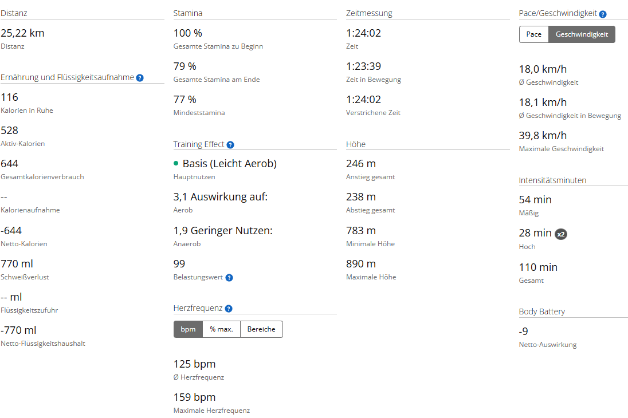
Task: Switch heart rate to % max.
Action: pyautogui.click(x=222, y=329)
